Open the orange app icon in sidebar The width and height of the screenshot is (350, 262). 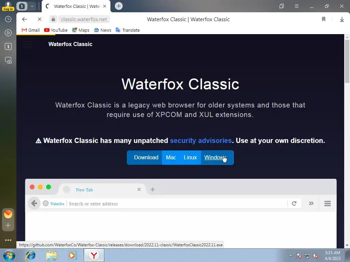tap(8, 214)
